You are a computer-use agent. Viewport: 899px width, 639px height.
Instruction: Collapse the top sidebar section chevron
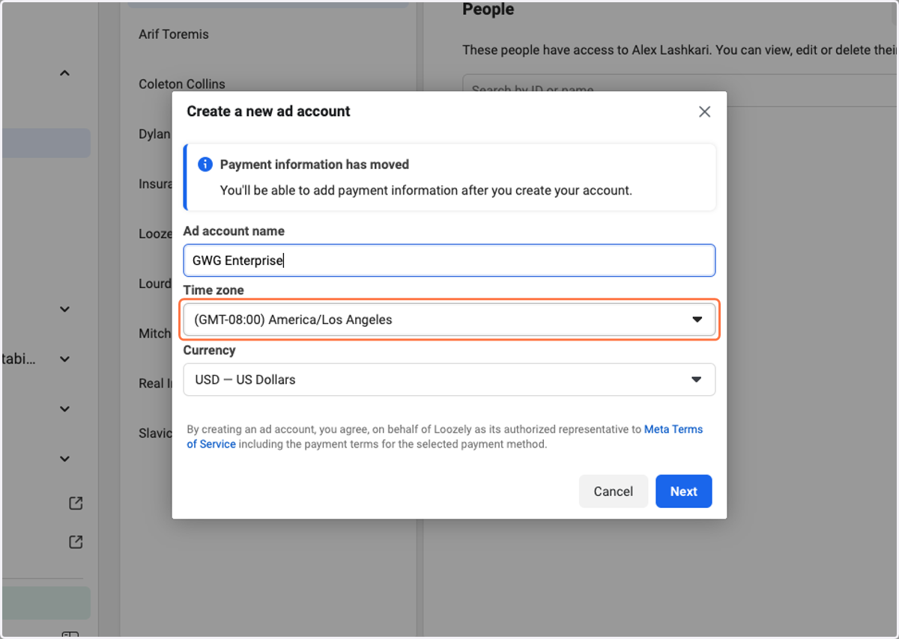64,73
